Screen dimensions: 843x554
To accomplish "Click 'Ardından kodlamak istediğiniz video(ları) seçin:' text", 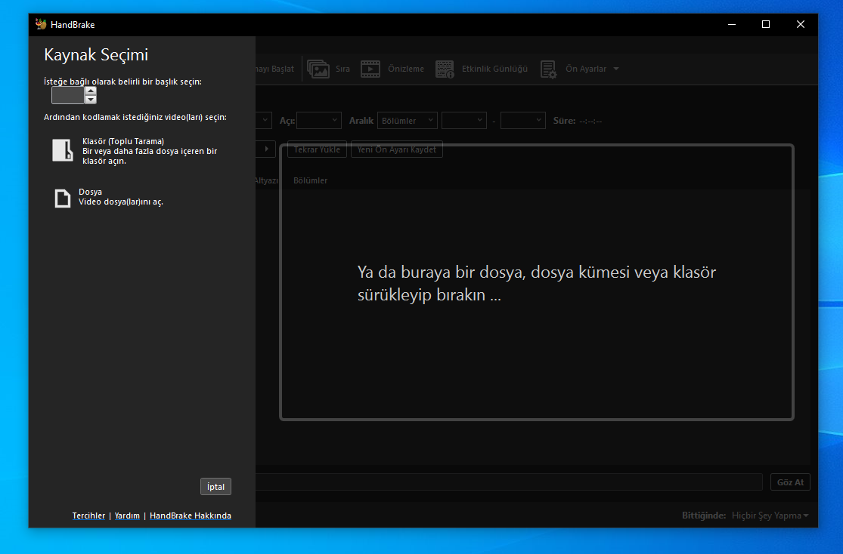I will click(135, 117).
